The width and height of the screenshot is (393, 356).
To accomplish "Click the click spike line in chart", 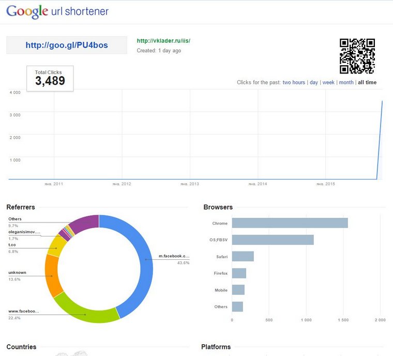I will [380, 139].
